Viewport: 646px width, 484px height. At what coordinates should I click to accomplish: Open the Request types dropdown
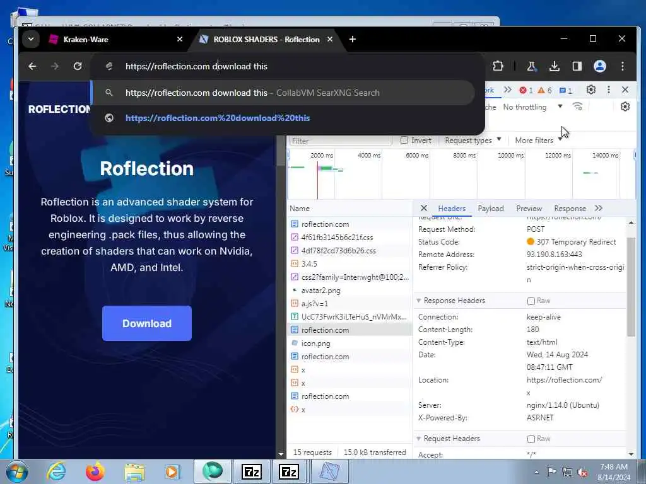coord(473,141)
